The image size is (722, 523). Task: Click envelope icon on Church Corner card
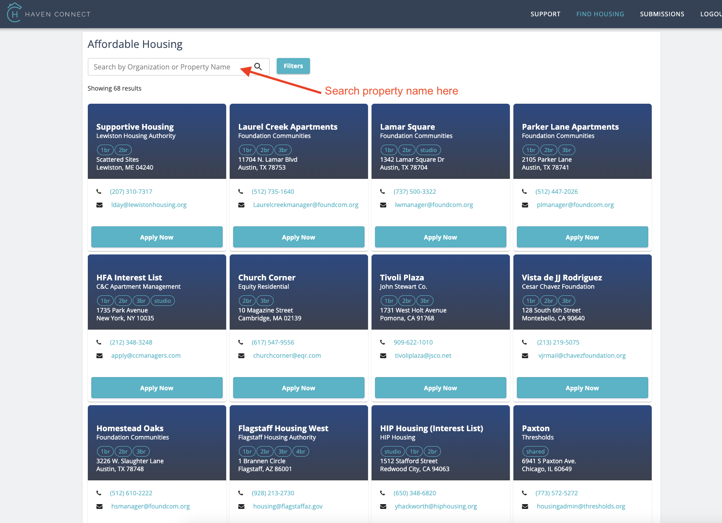[242, 356]
